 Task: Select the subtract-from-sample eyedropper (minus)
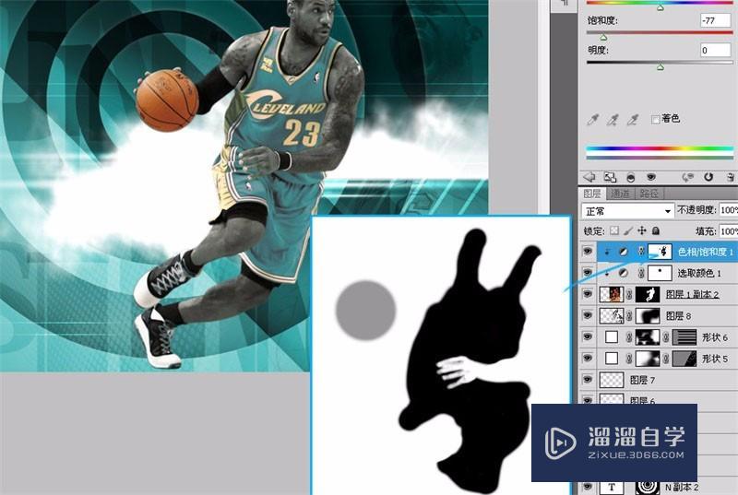click(633, 120)
